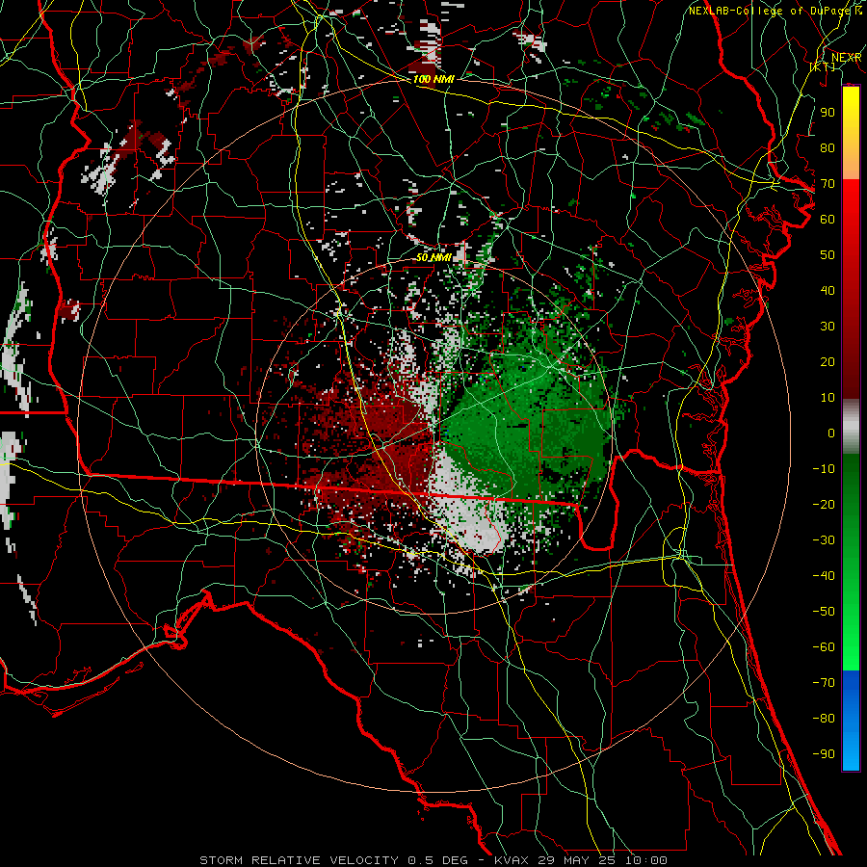The image size is (867, 867).
Task: Click the 70 value on color scale
Action: (828, 184)
